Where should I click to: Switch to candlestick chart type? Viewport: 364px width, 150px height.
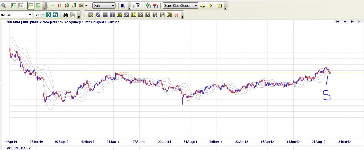tap(67, 5)
